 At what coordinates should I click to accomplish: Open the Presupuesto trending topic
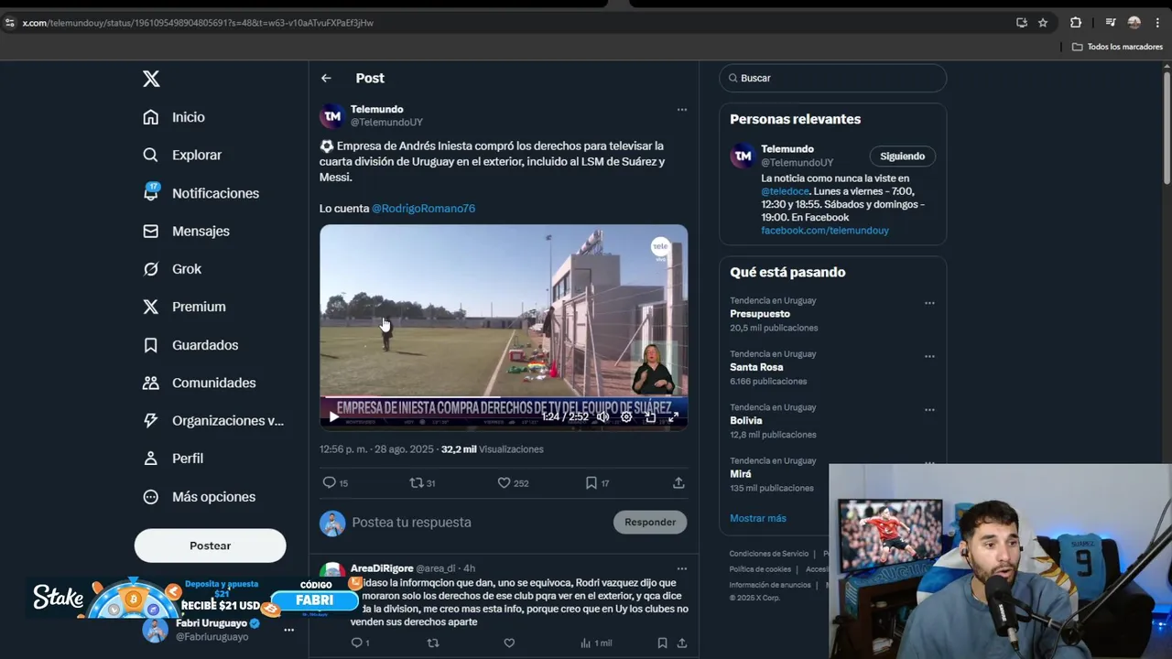click(760, 314)
